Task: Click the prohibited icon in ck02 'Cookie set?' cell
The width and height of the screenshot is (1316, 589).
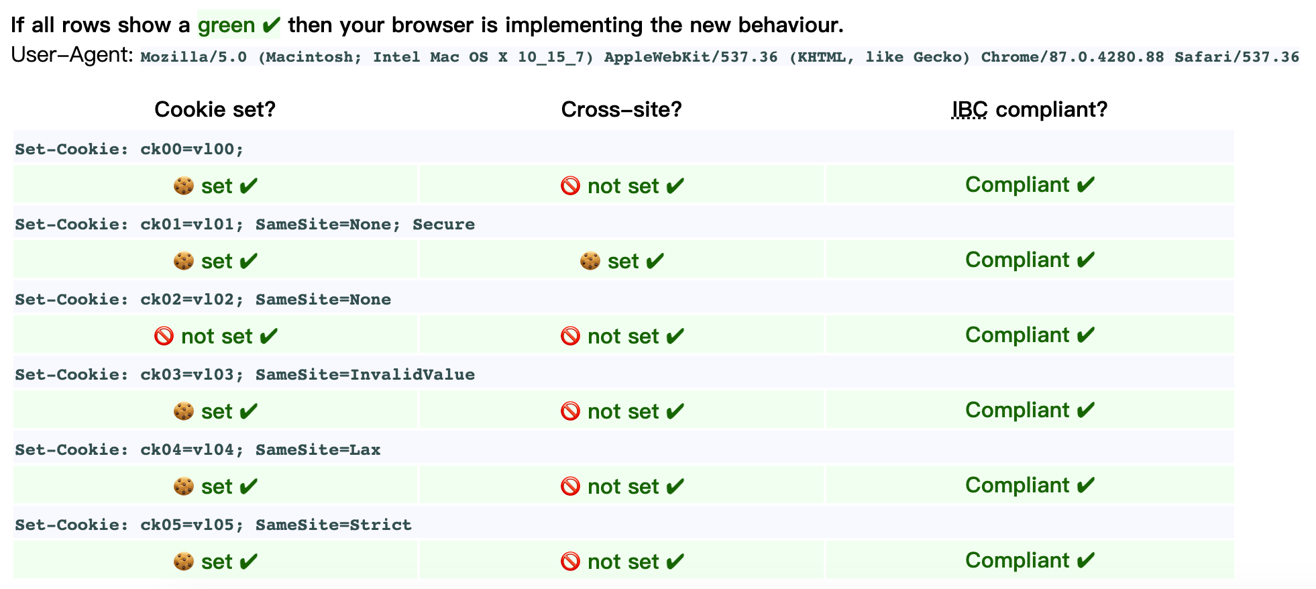Action: pos(164,336)
